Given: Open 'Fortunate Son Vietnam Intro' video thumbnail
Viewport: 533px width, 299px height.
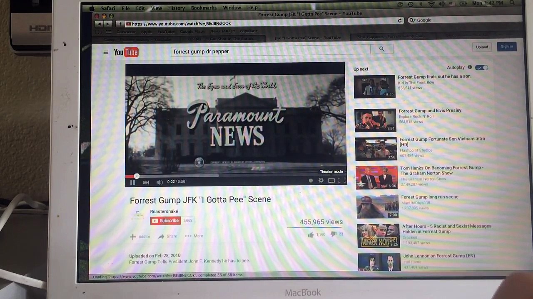Looking at the screenshot, I should coord(376,149).
